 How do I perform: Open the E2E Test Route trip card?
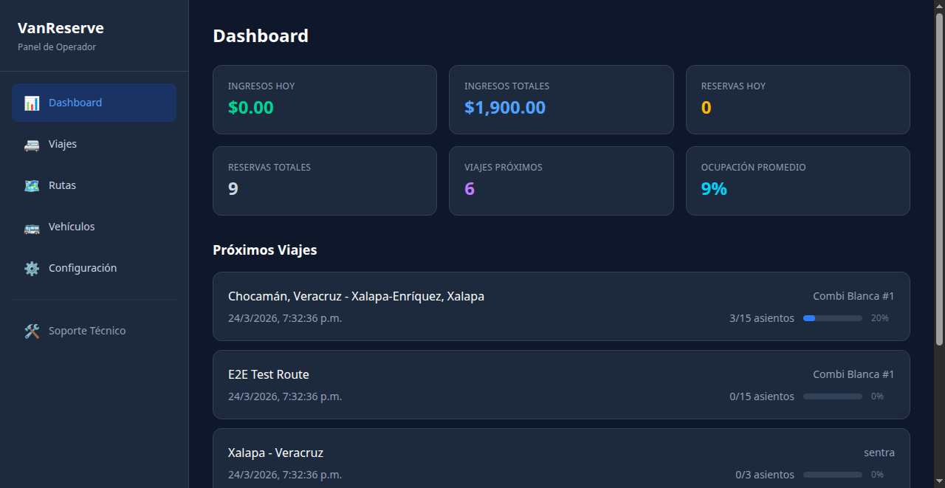[269, 374]
